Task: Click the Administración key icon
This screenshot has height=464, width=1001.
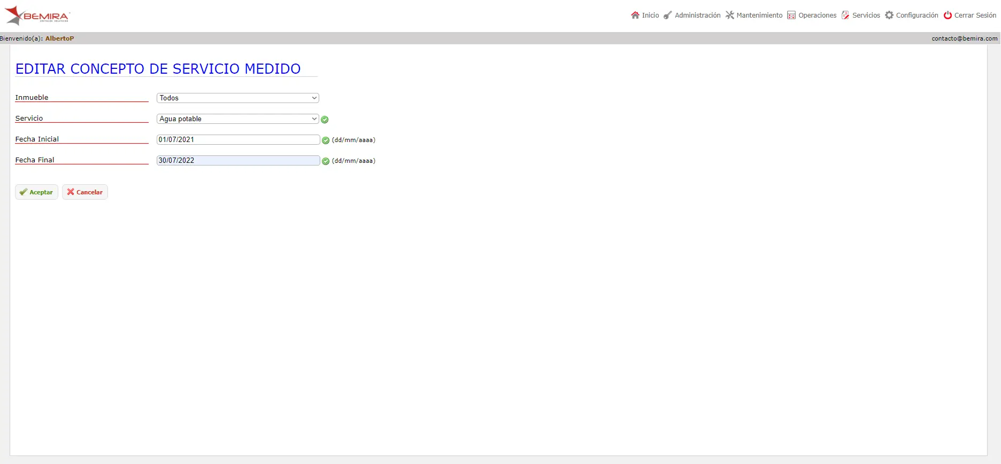Action: tap(668, 15)
